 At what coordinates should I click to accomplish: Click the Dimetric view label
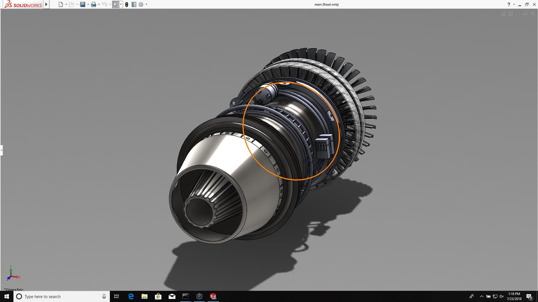click(x=14, y=289)
